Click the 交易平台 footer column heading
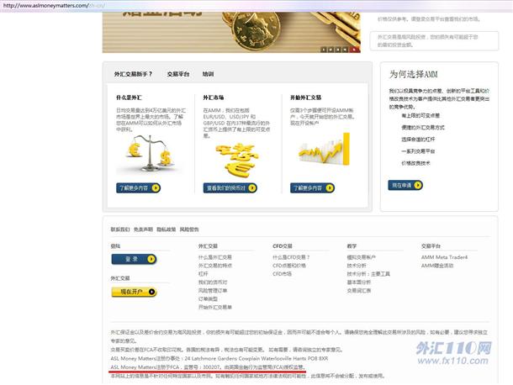Image resolution: width=513 pixels, height=385 pixels. pyautogui.click(x=431, y=246)
